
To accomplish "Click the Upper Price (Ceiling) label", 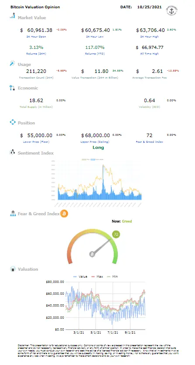I will tap(95, 141).
